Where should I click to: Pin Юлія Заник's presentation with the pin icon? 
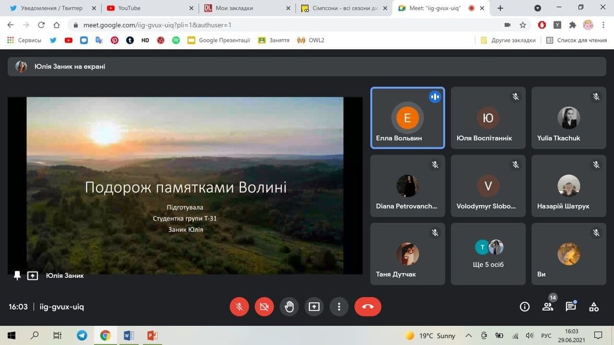tap(17, 276)
